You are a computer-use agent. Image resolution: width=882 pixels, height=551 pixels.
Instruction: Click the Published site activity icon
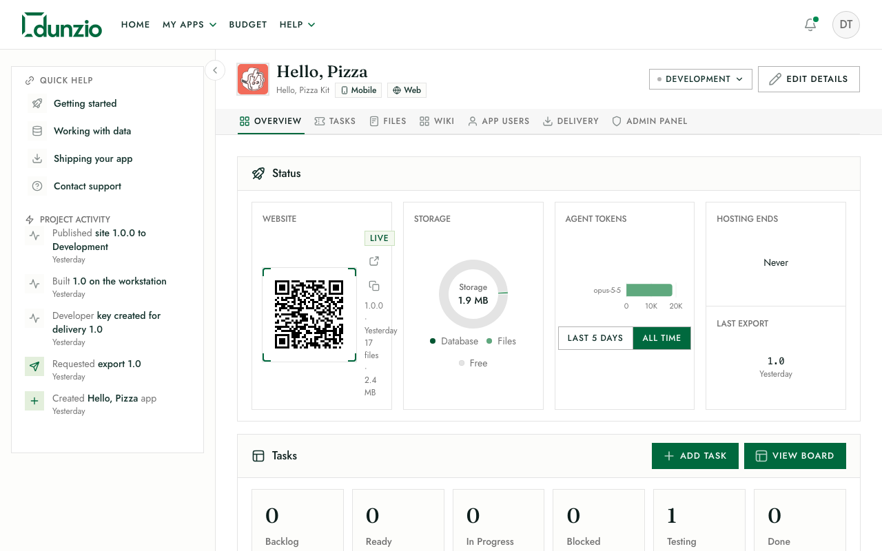pos(34,236)
